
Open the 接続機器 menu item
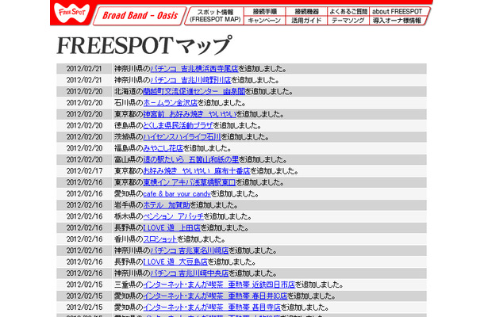point(306,11)
